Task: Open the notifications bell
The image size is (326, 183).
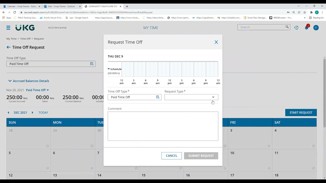Action: [x=307, y=27]
